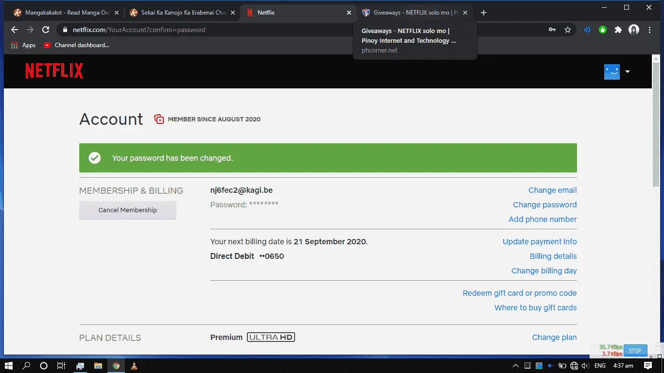Open network globe tray icon
The width and height of the screenshot is (664, 373).
pos(574,366)
